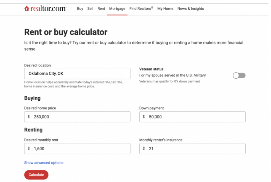Select the Mortgage tab
271x182 pixels.
pyautogui.click(x=117, y=9)
